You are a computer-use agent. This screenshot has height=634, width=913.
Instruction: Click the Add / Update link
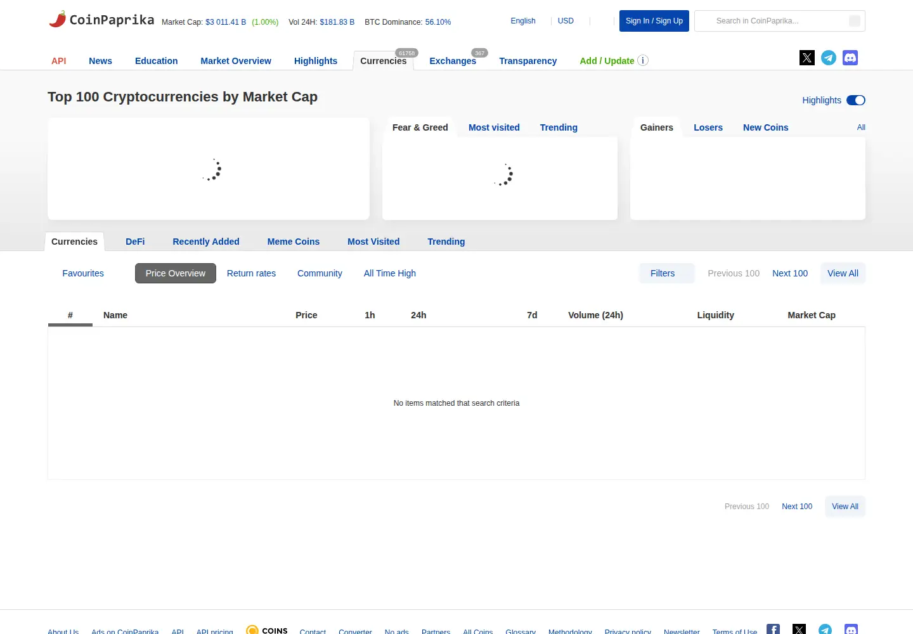(x=607, y=61)
